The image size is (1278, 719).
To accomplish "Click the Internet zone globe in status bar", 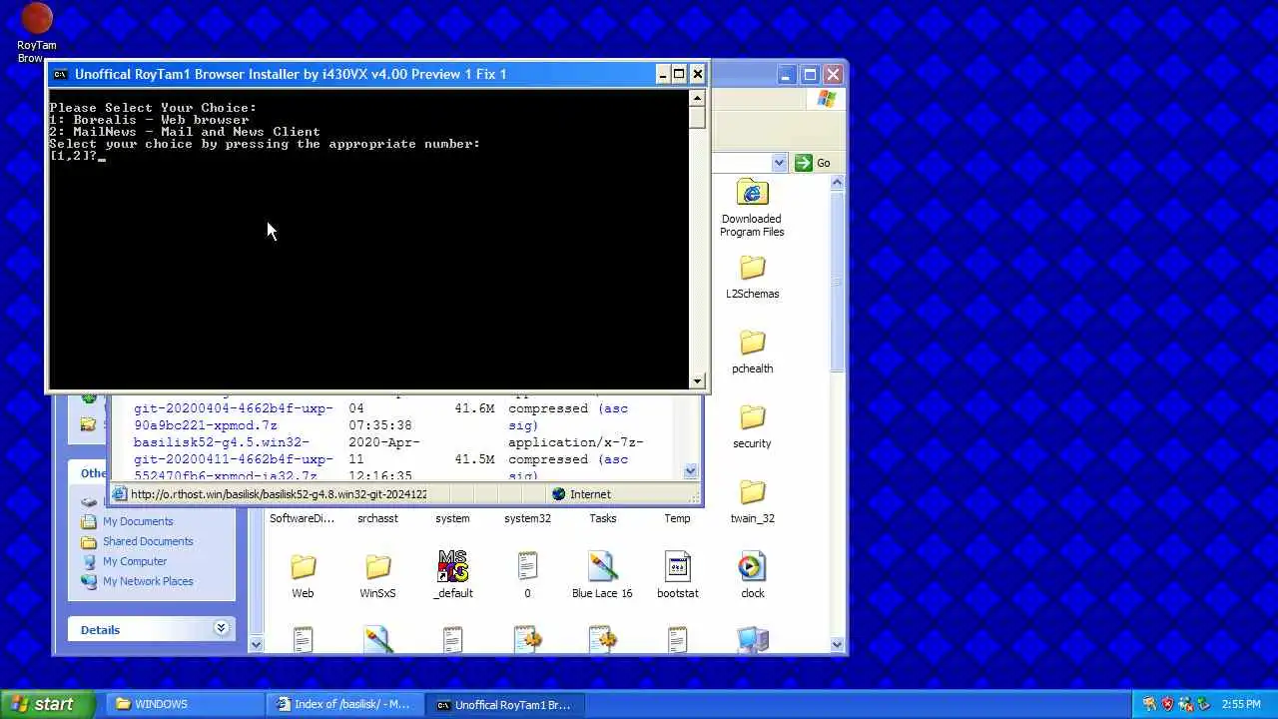I will pyautogui.click(x=558, y=494).
